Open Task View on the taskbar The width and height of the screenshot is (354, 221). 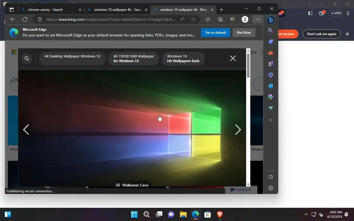pos(159,214)
